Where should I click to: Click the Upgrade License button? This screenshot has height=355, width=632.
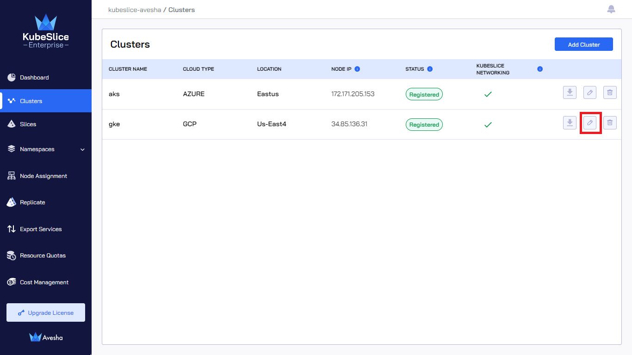pos(46,312)
